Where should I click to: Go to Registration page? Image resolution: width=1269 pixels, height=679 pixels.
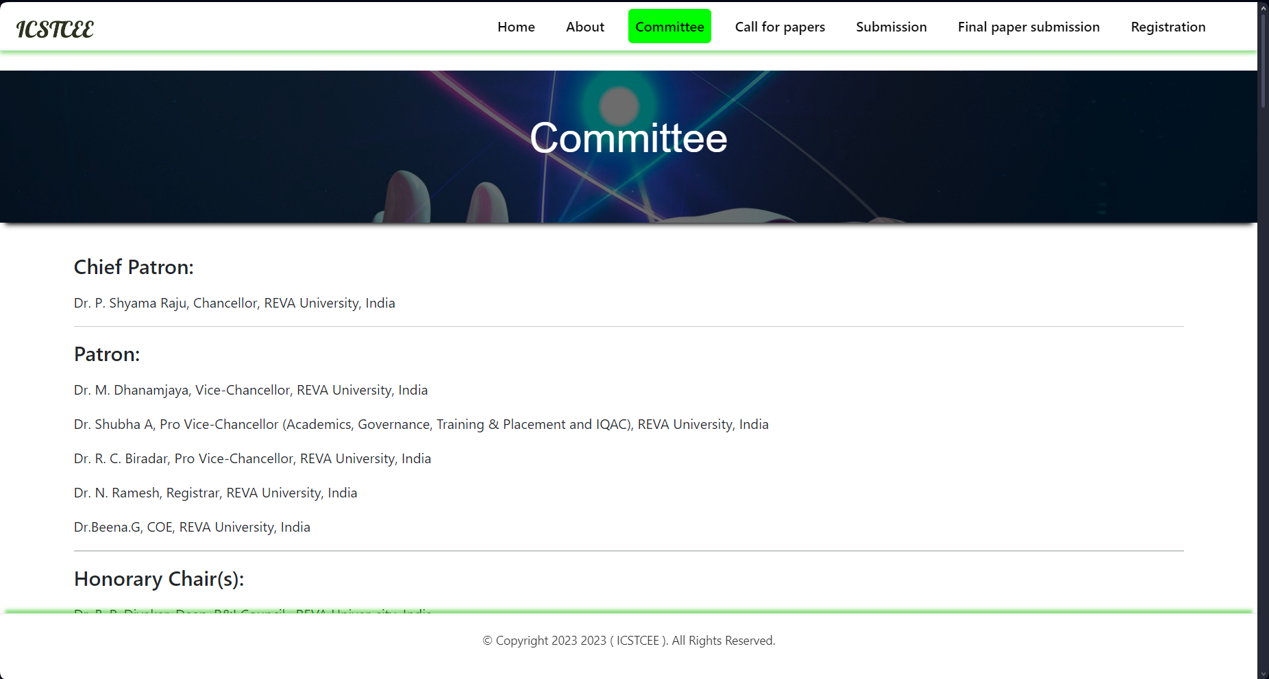(x=1168, y=27)
